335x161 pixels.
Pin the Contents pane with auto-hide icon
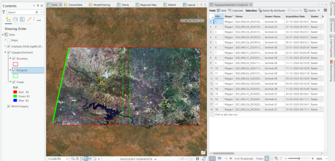tap(38, 6)
